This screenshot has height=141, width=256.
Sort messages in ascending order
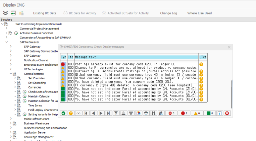pos(124,113)
